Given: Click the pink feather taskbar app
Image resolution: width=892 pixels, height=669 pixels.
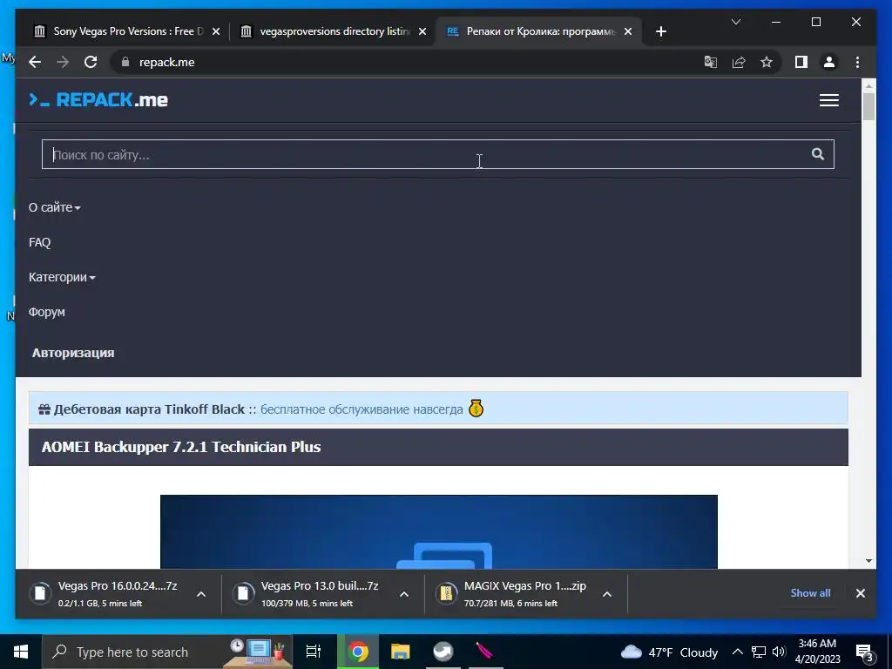Looking at the screenshot, I should pos(485,652).
